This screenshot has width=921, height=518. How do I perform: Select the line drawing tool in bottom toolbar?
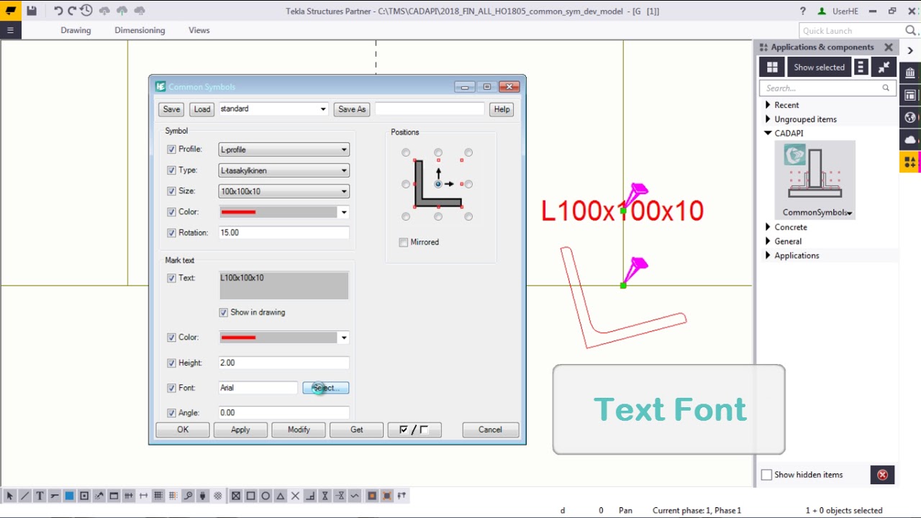[x=24, y=496]
